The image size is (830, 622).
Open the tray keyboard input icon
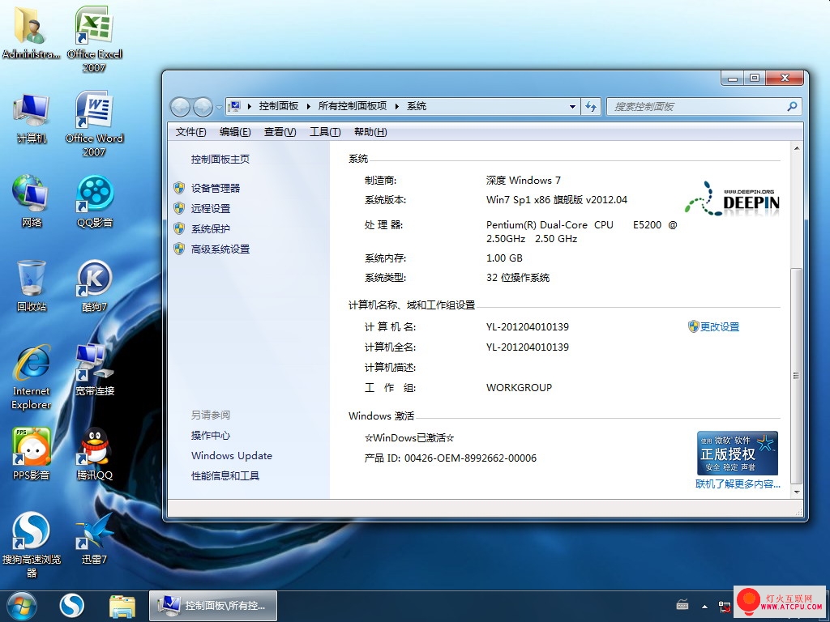(x=682, y=605)
